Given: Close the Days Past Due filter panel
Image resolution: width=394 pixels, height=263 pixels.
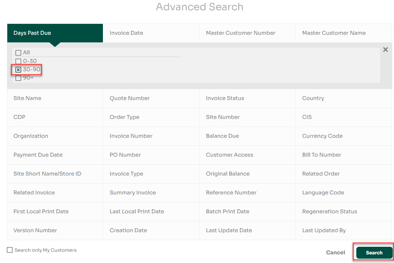Looking at the screenshot, I should [x=385, y=49].
